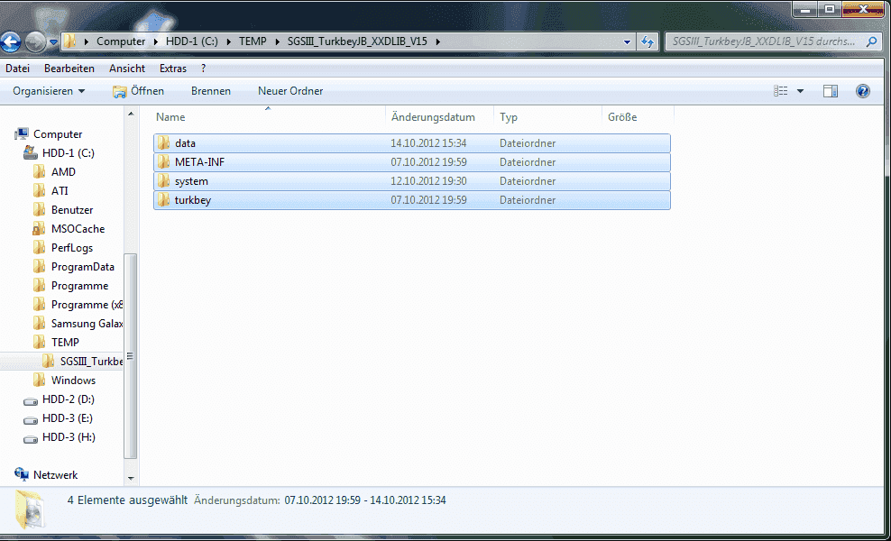This screenshot has height=541, width=891.
Task: Click the date 14.10.2012 15:34
Action: click(428, 143)
